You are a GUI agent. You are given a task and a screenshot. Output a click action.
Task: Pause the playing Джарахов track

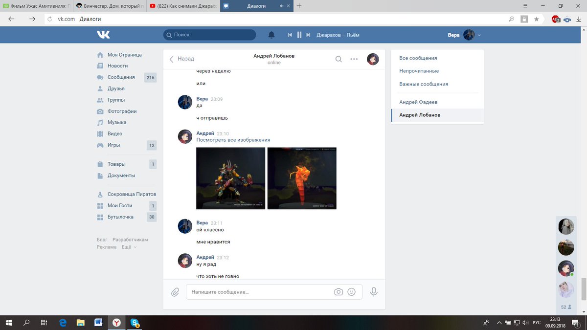[x=299, y=35]
